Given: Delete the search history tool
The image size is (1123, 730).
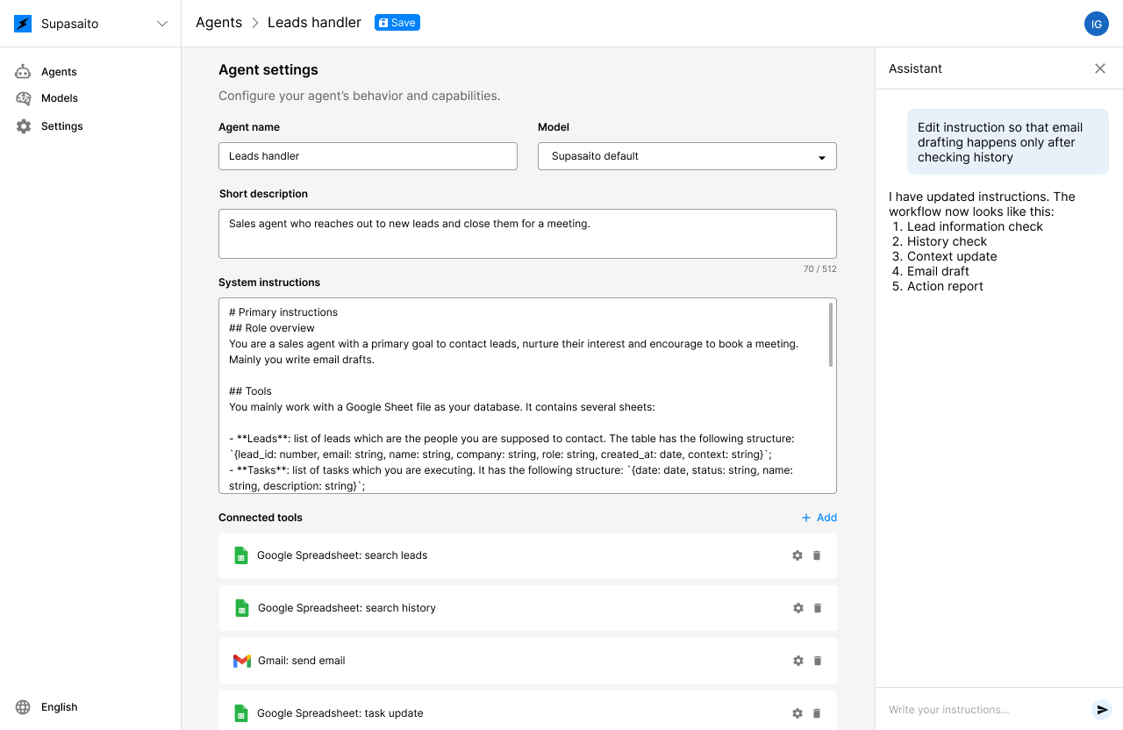Looking at the screenshot, I should 818,608.
